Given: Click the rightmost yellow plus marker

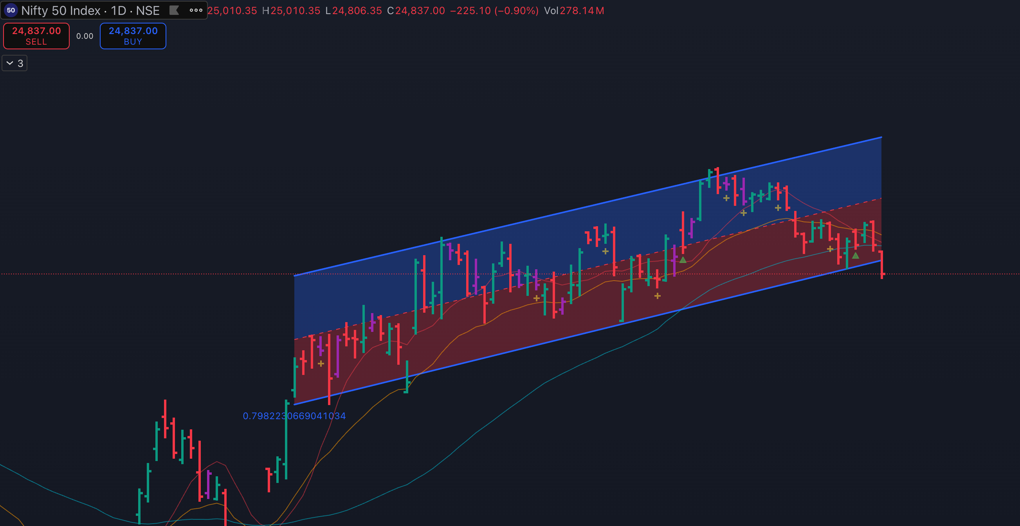Looking at the screenshot, I should pyautogui.click(x=830, y=249).
